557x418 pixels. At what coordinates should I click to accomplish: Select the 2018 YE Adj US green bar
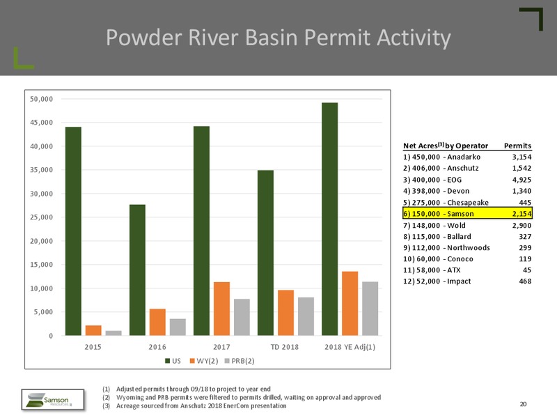[329, 219]
